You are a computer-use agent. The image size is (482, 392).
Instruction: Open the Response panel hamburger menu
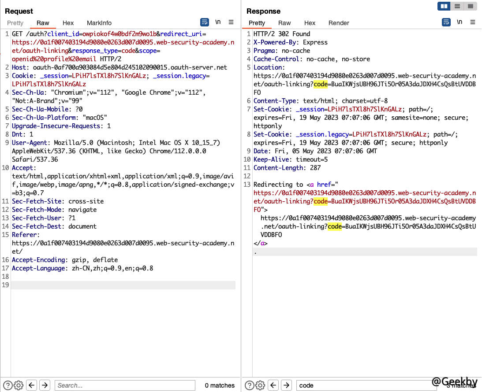473,22
